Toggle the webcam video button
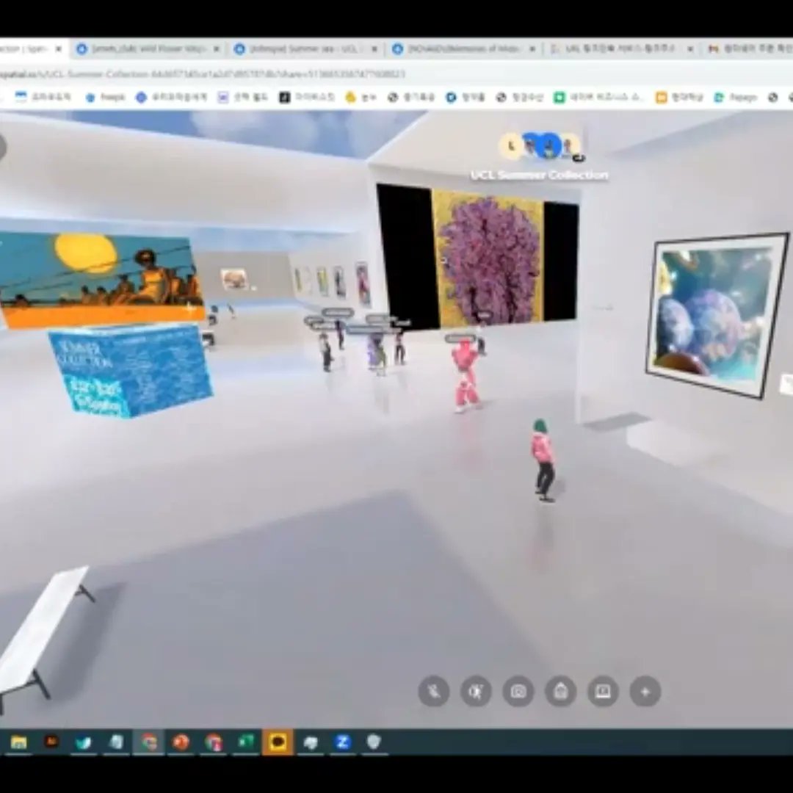Screen dimensions: 793x793 476,691
